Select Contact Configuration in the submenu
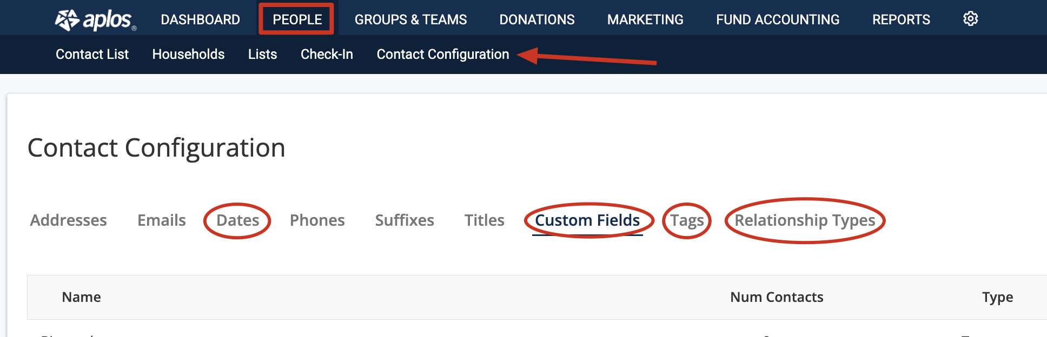Image resolution: width=1047 pixels, height=337 pixels. click(x=443, y=54)
